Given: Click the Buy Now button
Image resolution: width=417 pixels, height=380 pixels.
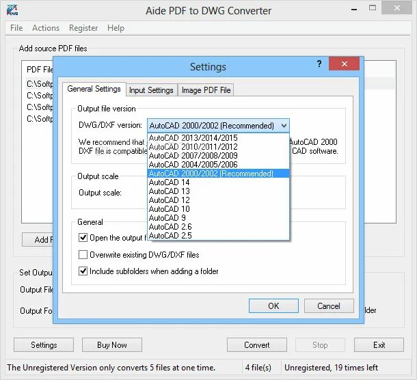Looking at the screenshot, I should (x=112, y=345).
